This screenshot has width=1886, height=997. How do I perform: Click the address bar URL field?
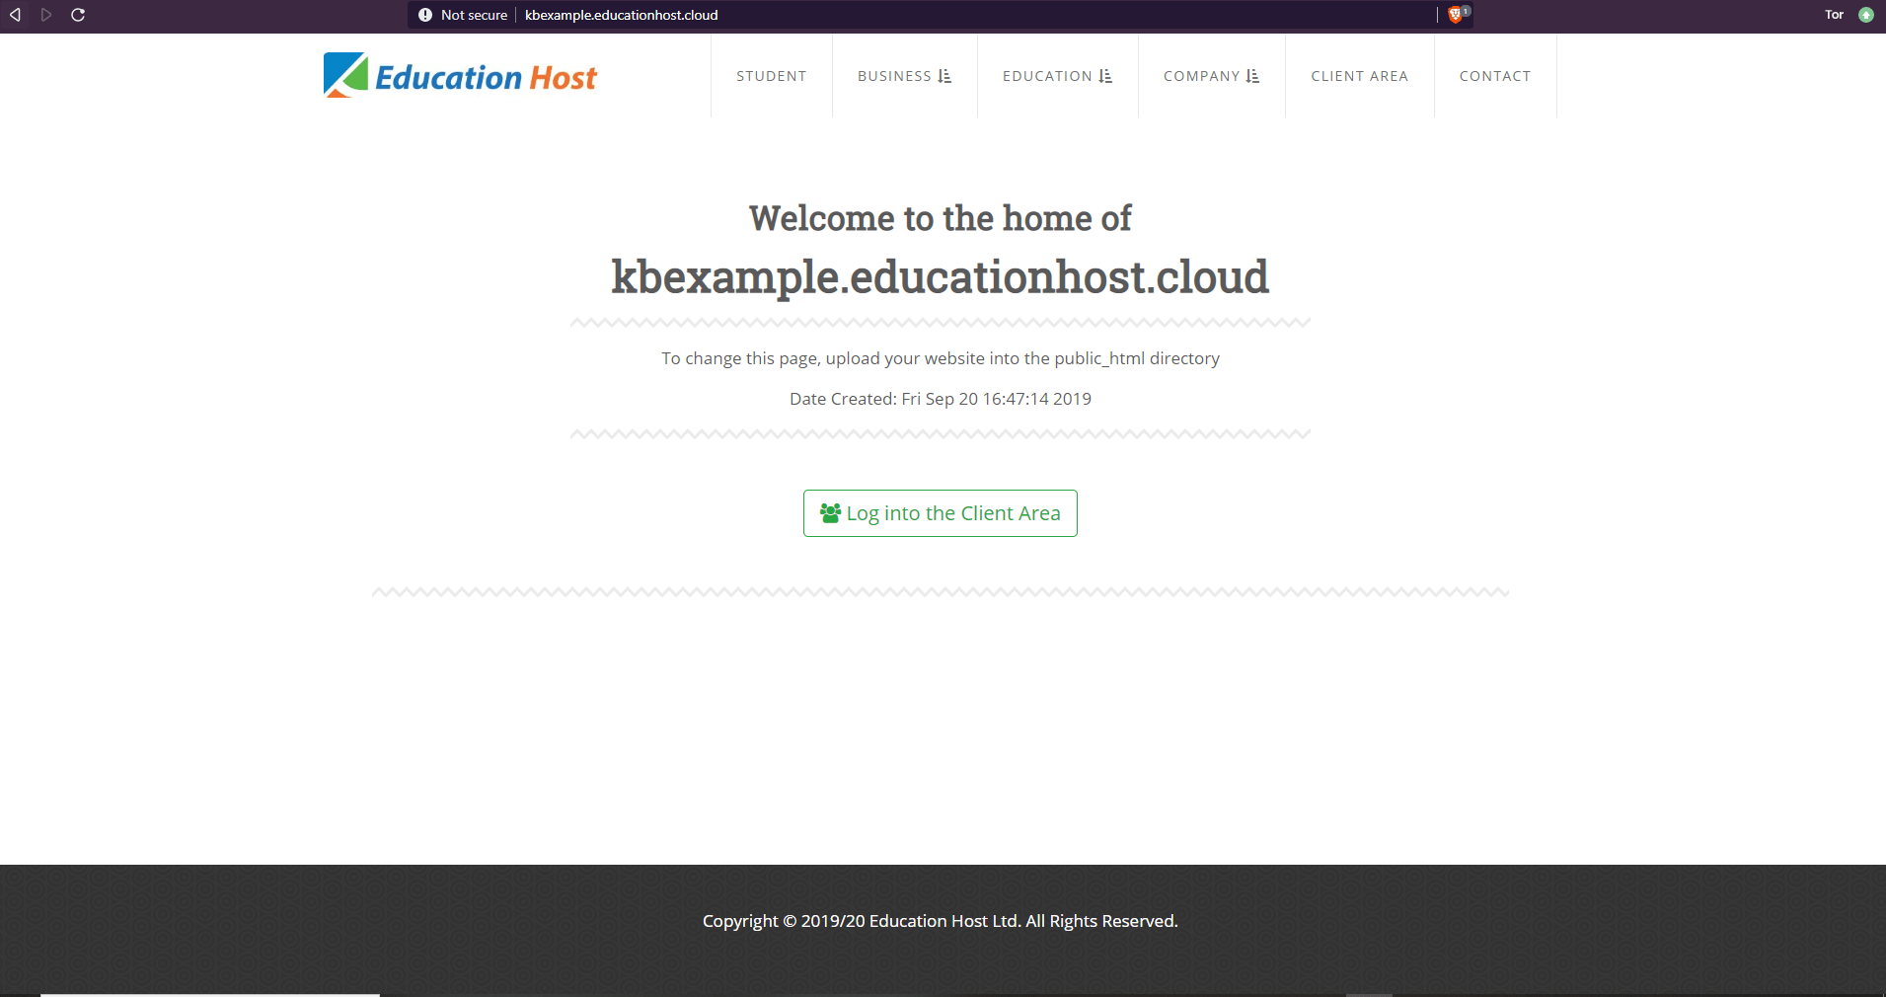point(940,15)
